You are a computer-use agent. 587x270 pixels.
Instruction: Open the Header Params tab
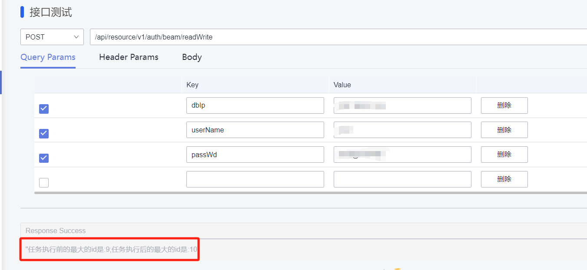(x=129, y=57)
